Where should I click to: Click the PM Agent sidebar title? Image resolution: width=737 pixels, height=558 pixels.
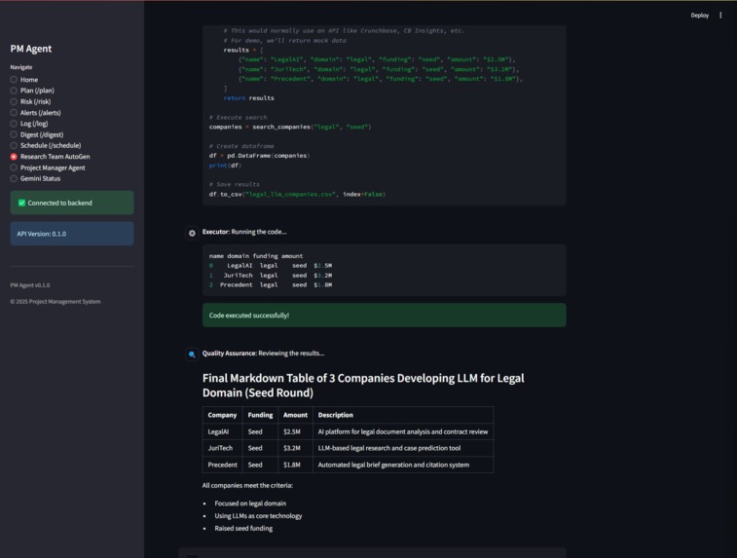coord(31,49)
